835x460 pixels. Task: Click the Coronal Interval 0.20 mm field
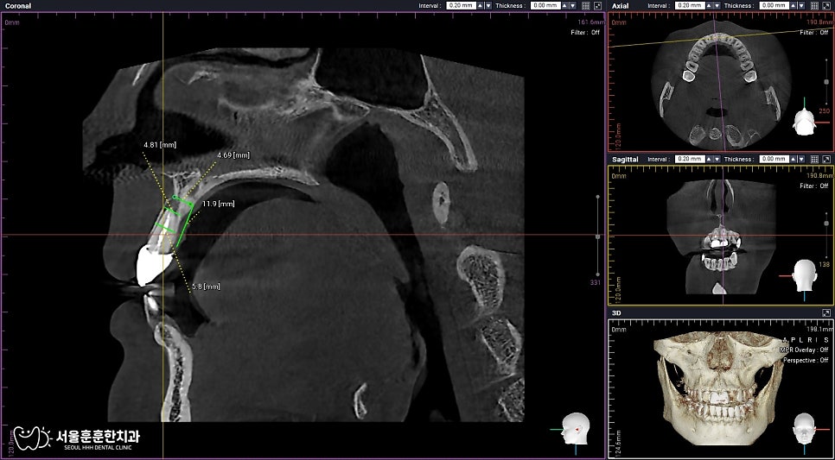pos(461,6)
